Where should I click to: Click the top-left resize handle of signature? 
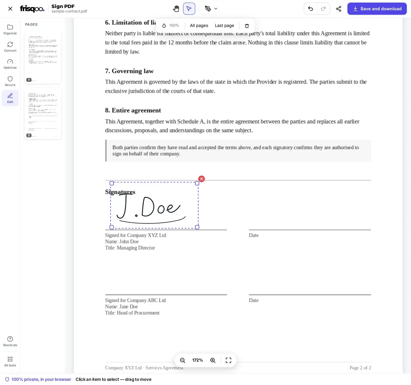112,183
